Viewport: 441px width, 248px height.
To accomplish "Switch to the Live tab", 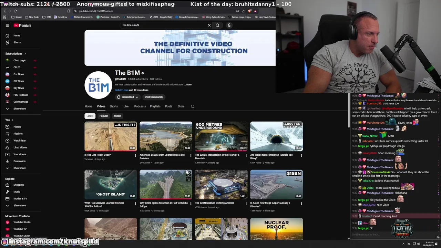I will (x=126, y=106).
